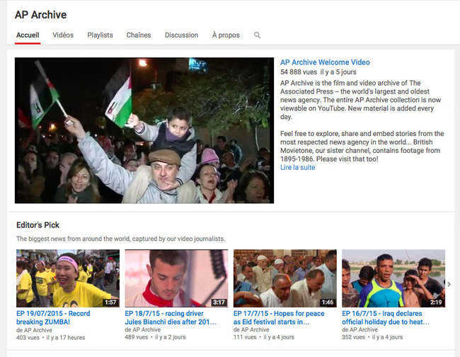This screenshot has height=357, width=460.
Task: Click the 1:46 duration badge on Eid thumbnail
Action: [328, 302]
